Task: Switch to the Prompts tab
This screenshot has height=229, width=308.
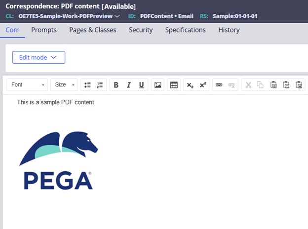Action: coord(44,30)
